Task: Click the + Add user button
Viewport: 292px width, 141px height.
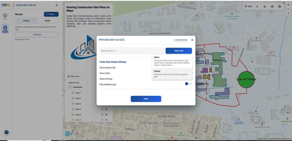Action: click(37, 34)
